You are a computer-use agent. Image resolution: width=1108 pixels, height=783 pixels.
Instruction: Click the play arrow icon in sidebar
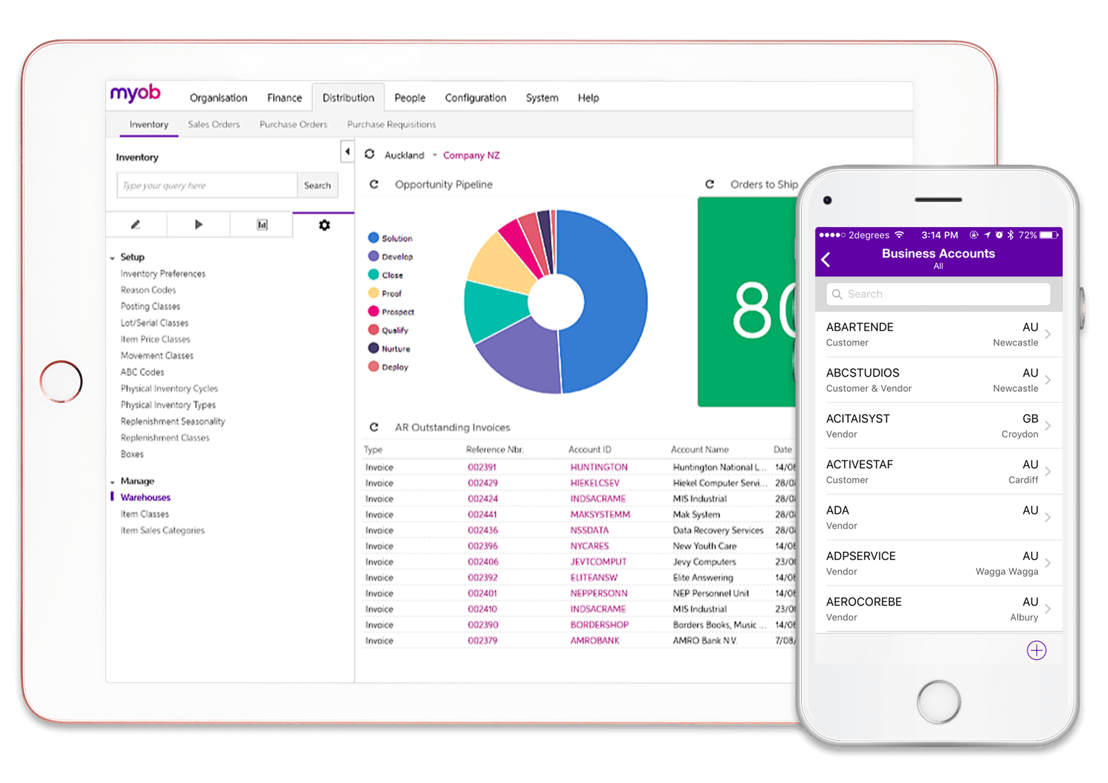pyautogui.click(x=198, y=224)
